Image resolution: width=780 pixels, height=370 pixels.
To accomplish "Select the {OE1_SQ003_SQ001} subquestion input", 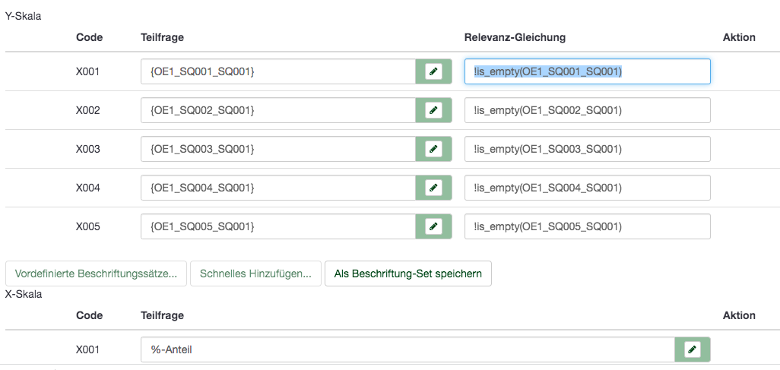I will (277, 149).
